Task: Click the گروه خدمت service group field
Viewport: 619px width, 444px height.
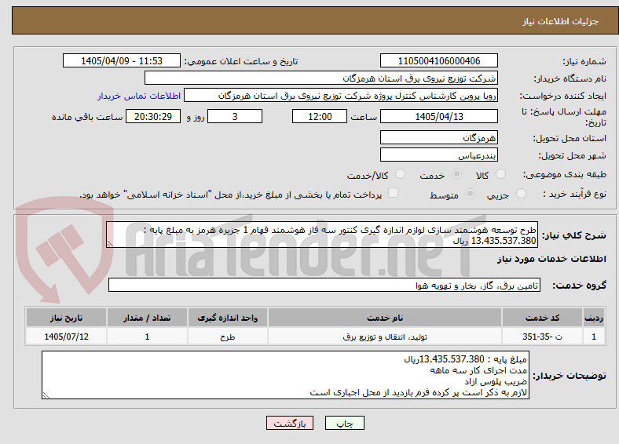Action: [x=324, y=285]
